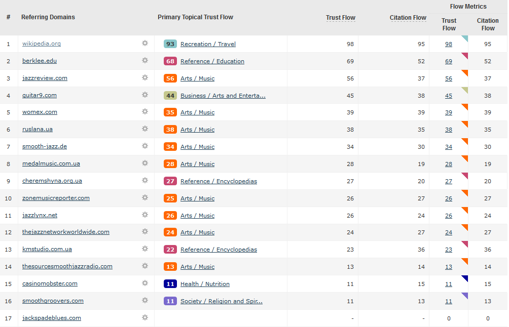Click Flow Metrics Trust Flow link 23
The height and width of the screenshot is (327, 509).
[449, 250]
